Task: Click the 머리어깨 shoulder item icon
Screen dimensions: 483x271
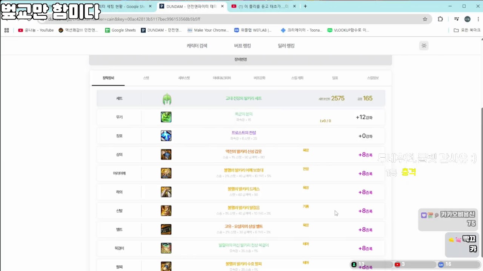Action: 166,173
